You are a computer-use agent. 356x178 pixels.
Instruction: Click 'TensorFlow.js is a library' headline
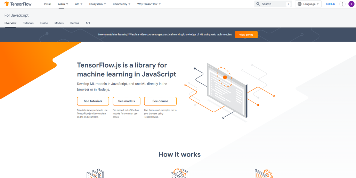click(127, 70)
